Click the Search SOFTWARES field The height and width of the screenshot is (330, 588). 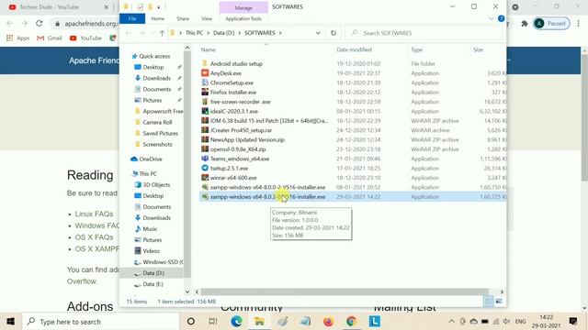[x=424, y=33]
